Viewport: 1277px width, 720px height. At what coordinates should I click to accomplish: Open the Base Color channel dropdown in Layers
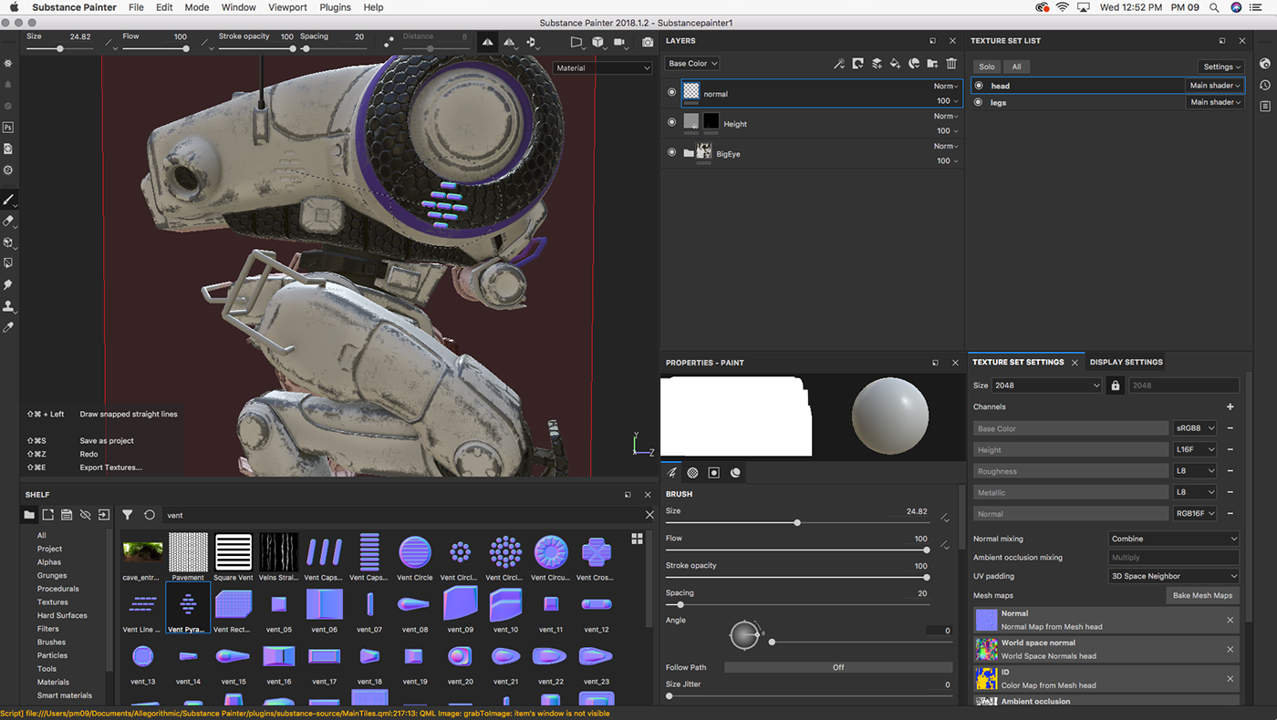(x=692, y=64)
